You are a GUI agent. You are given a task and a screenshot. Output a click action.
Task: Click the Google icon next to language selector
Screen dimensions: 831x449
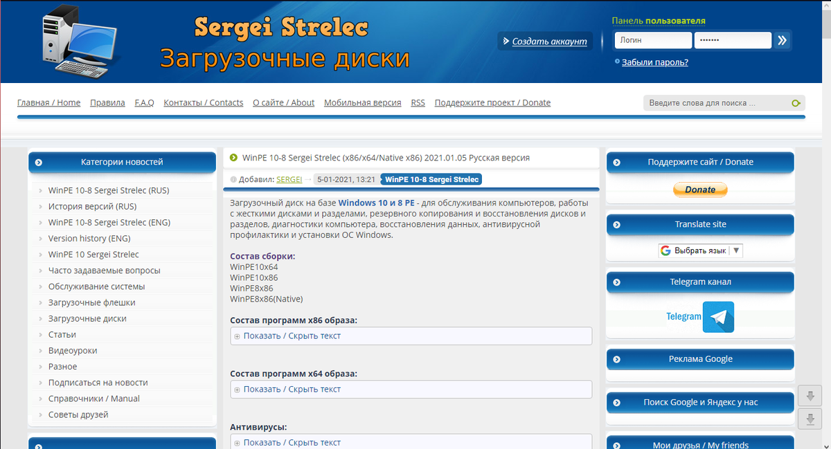coord(665,250)
